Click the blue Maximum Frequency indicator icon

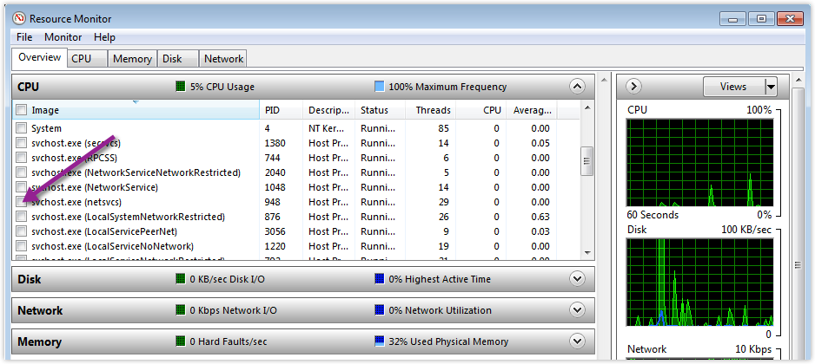[x=379, y=87]
